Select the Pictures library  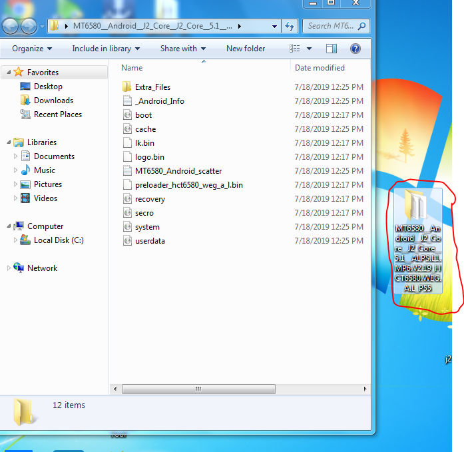tap(48, 184)
